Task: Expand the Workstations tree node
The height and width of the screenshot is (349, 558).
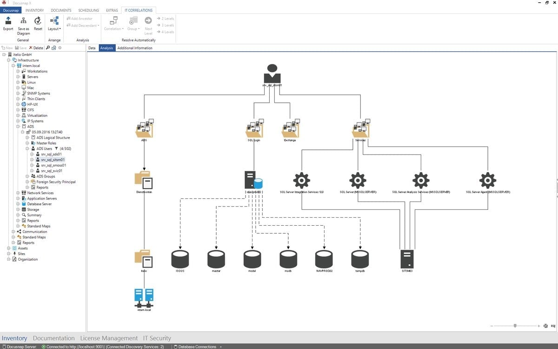Action: click(x=18, y=71)
